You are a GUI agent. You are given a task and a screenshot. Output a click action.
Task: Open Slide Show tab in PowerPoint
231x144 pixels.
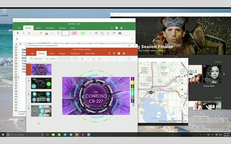tap(90, 54)
